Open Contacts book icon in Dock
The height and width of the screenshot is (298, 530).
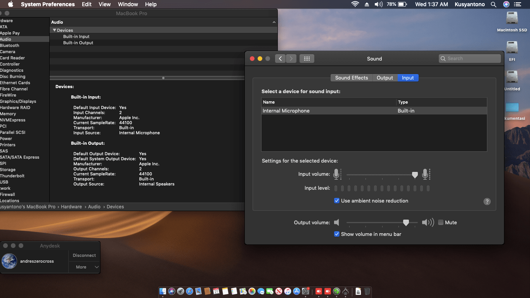208,291
